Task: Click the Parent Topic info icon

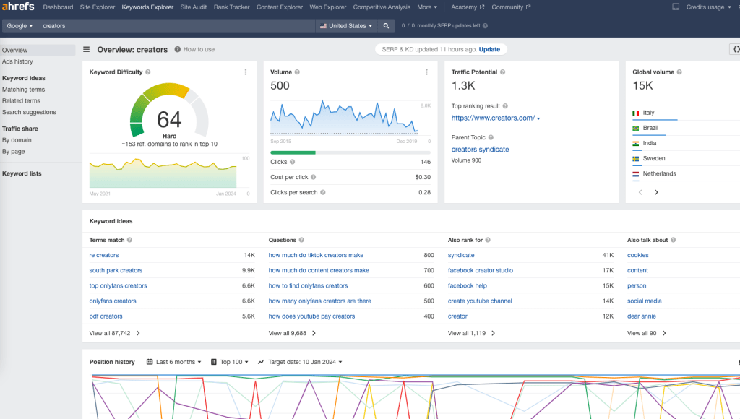Action: click(x=491, y=137)
